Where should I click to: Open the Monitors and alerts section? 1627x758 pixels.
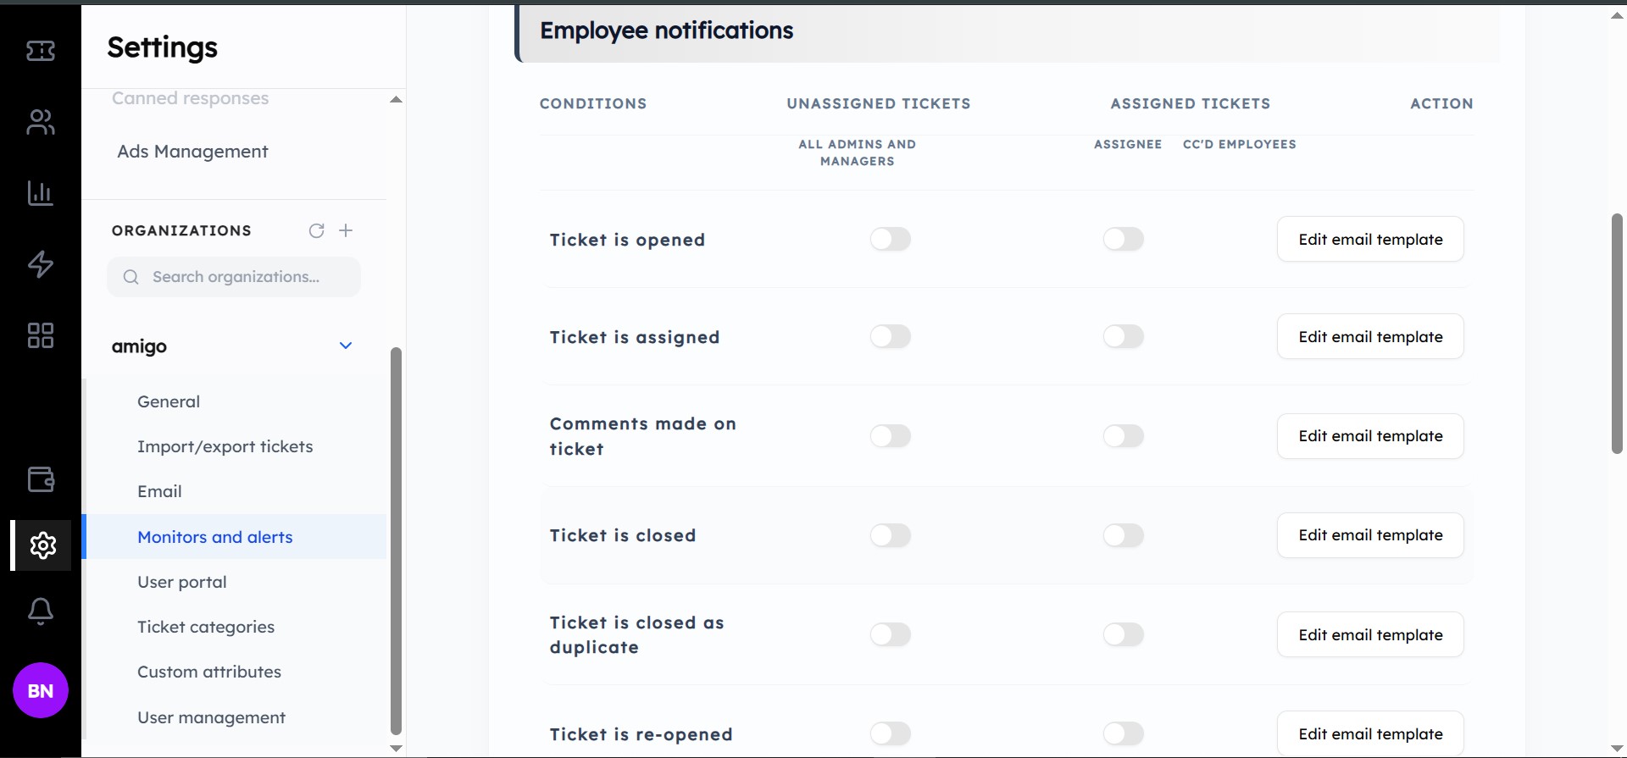point(214,537)
